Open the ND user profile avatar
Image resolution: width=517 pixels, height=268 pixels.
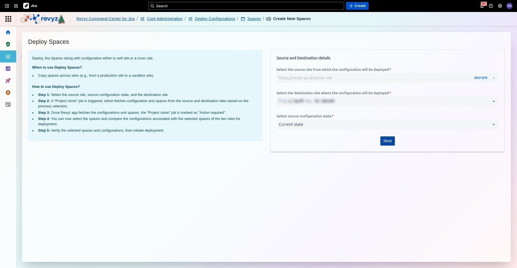pyautogui.click(x=509, y=6)
